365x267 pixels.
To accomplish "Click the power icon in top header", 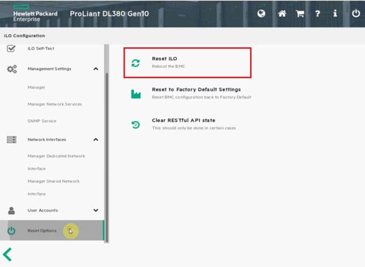I will click(x=355, y=13).
